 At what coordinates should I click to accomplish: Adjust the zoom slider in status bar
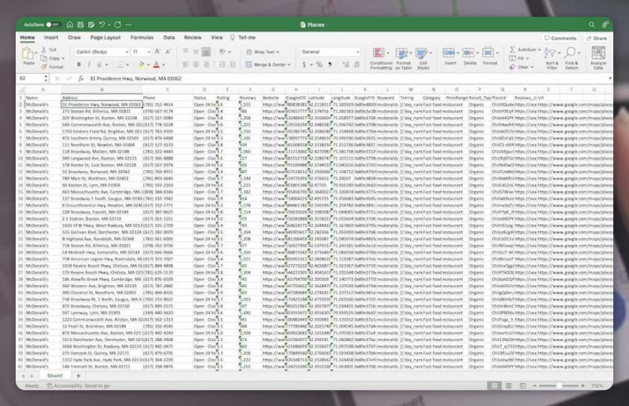tap(559, 386)
